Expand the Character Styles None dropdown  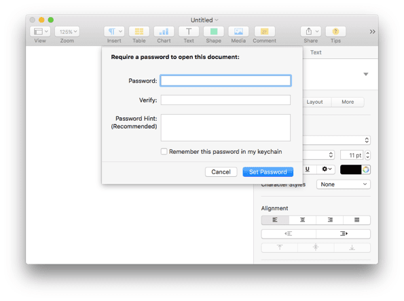(x=344, y=184)
